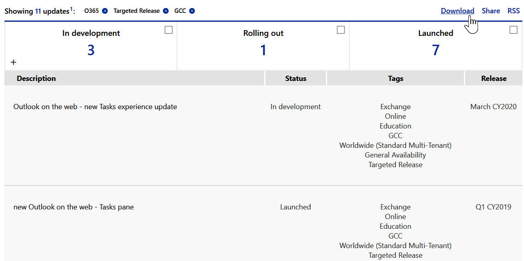The image size is (524, 261).
Task: Open the RSS feed link
Action: point(514,11)
